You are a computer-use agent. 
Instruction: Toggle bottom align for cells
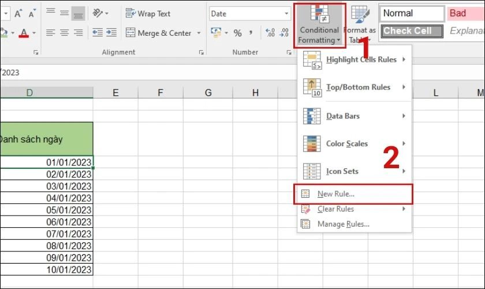pyautogui.click(x=78, y=14)
